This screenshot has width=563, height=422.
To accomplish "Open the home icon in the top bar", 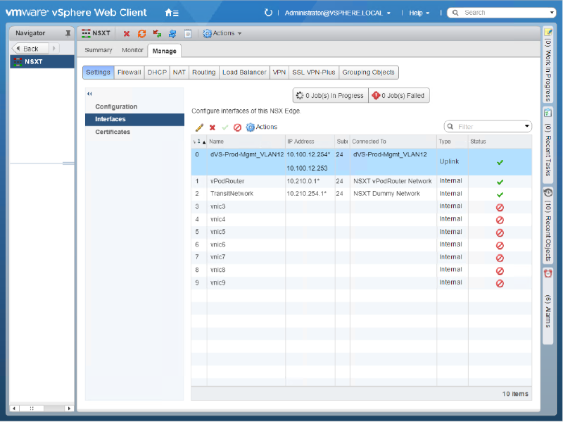I will point(168,12).
